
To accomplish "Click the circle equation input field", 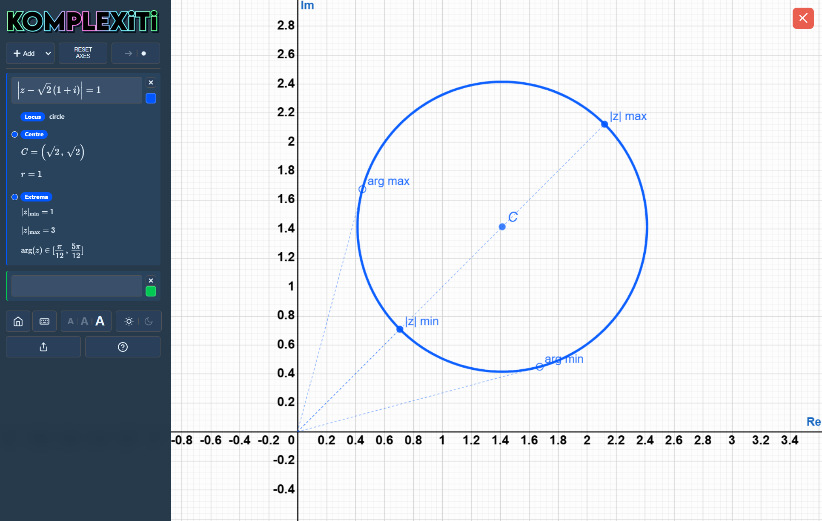I will (77, 90).
